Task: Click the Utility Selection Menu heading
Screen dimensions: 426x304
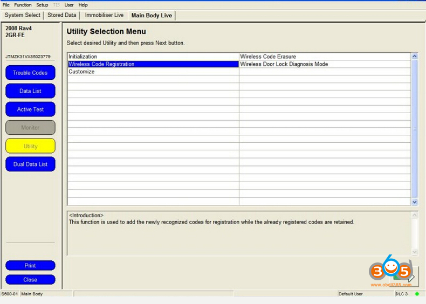Action: [106, 31]
